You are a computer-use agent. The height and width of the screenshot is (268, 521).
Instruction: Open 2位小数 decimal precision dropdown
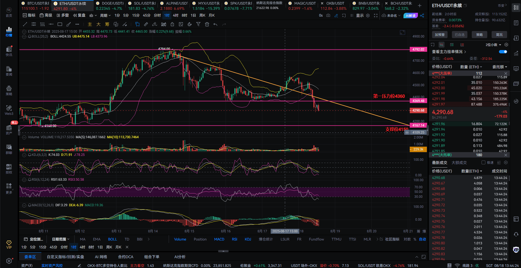[x=493, y=45]
